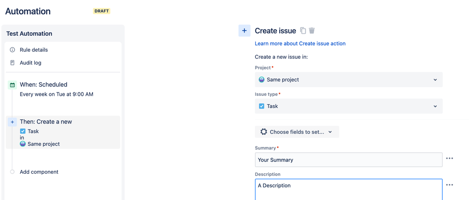Click the Rule details info icon
Viewport: 469px width, 200px height.
coord(13,50)
